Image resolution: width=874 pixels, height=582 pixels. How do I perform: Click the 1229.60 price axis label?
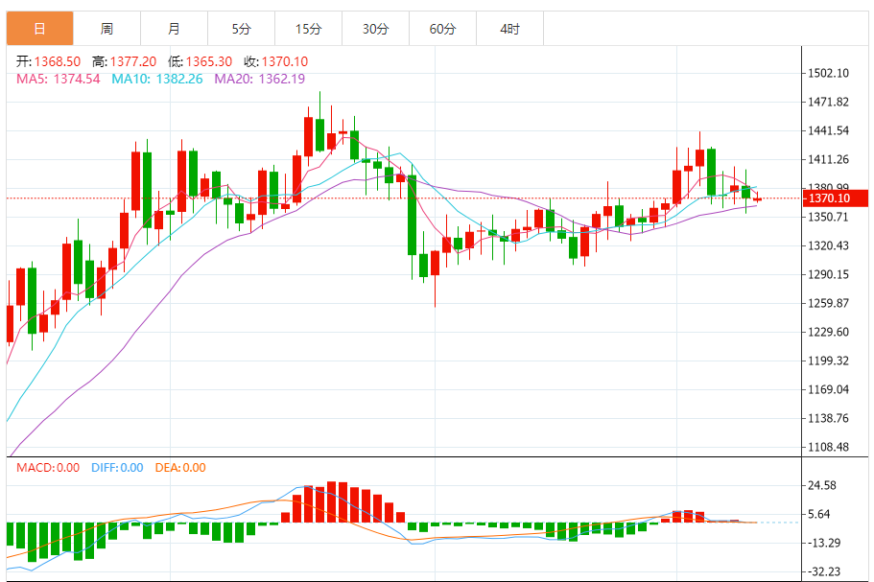[828, 332]
